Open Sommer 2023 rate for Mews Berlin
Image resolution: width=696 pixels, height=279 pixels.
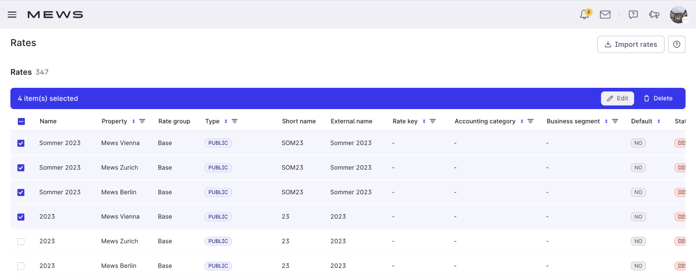click(x=60, y=192)
